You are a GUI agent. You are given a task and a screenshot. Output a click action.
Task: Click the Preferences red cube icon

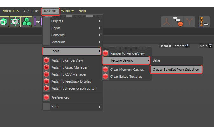(46, 97)
